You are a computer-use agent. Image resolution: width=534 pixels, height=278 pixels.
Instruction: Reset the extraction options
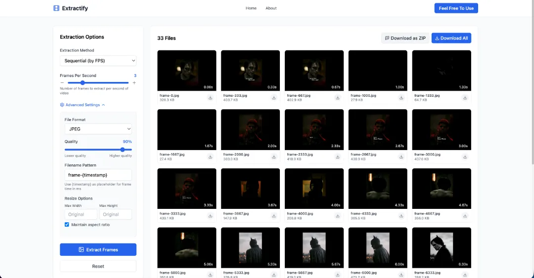point(98,266)
